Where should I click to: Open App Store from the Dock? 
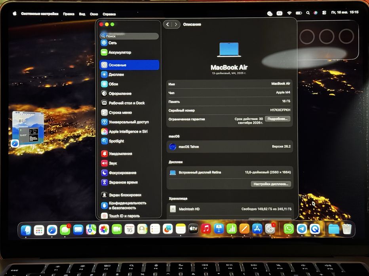point(257,229)
